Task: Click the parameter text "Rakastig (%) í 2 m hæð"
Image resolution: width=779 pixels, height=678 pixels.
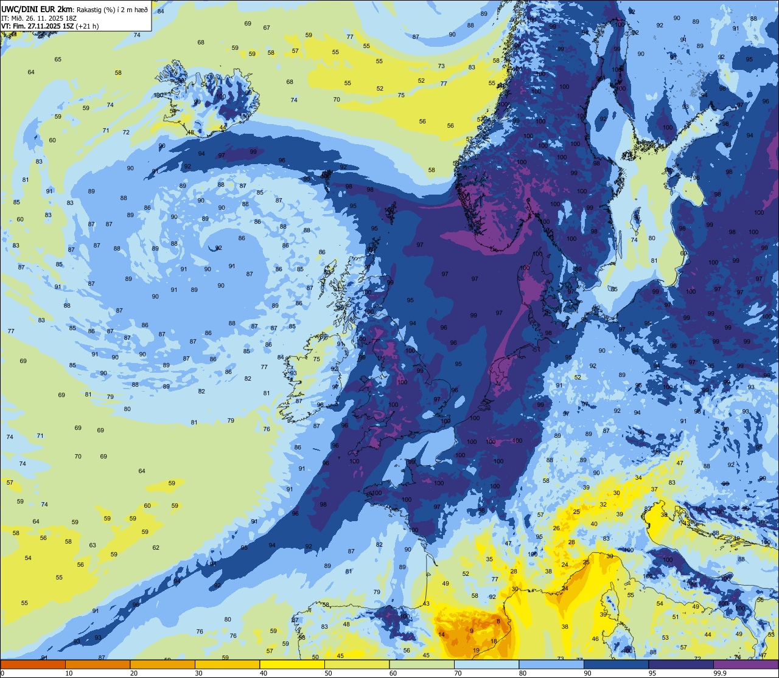Action: (x=112, y=9)
